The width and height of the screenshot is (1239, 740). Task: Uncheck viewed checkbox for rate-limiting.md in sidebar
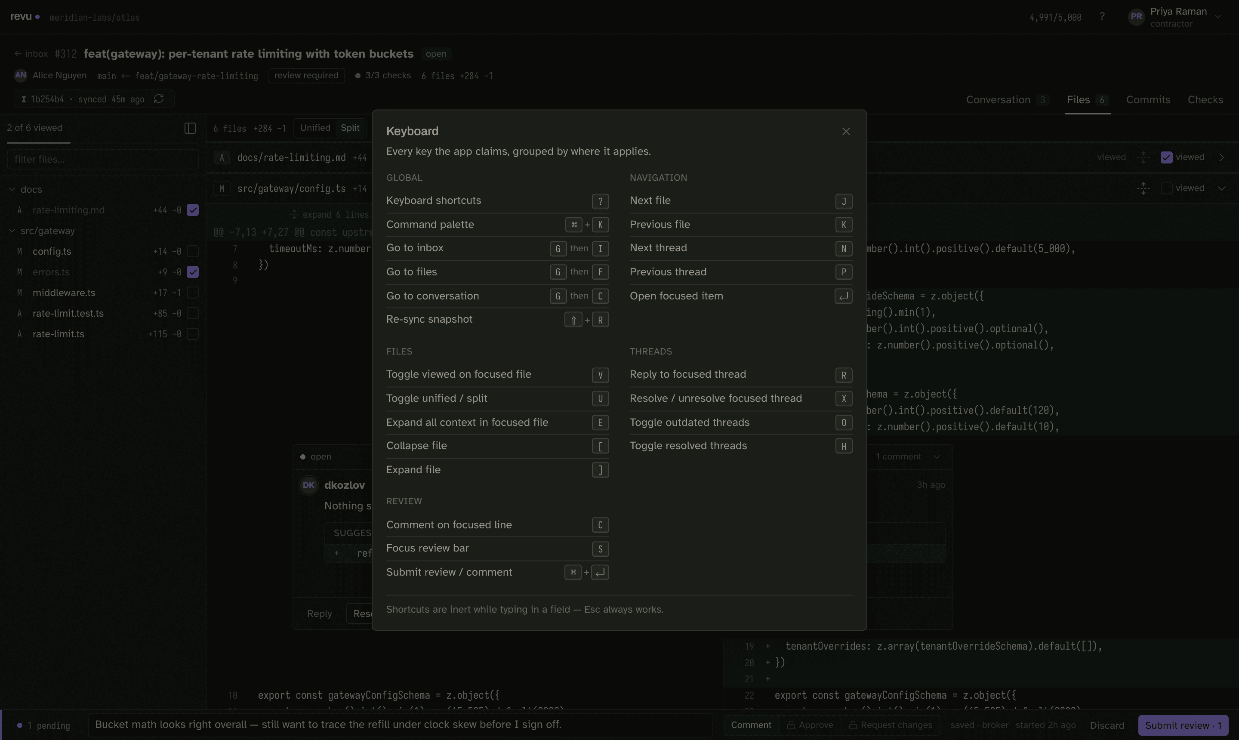pos(192,210)
